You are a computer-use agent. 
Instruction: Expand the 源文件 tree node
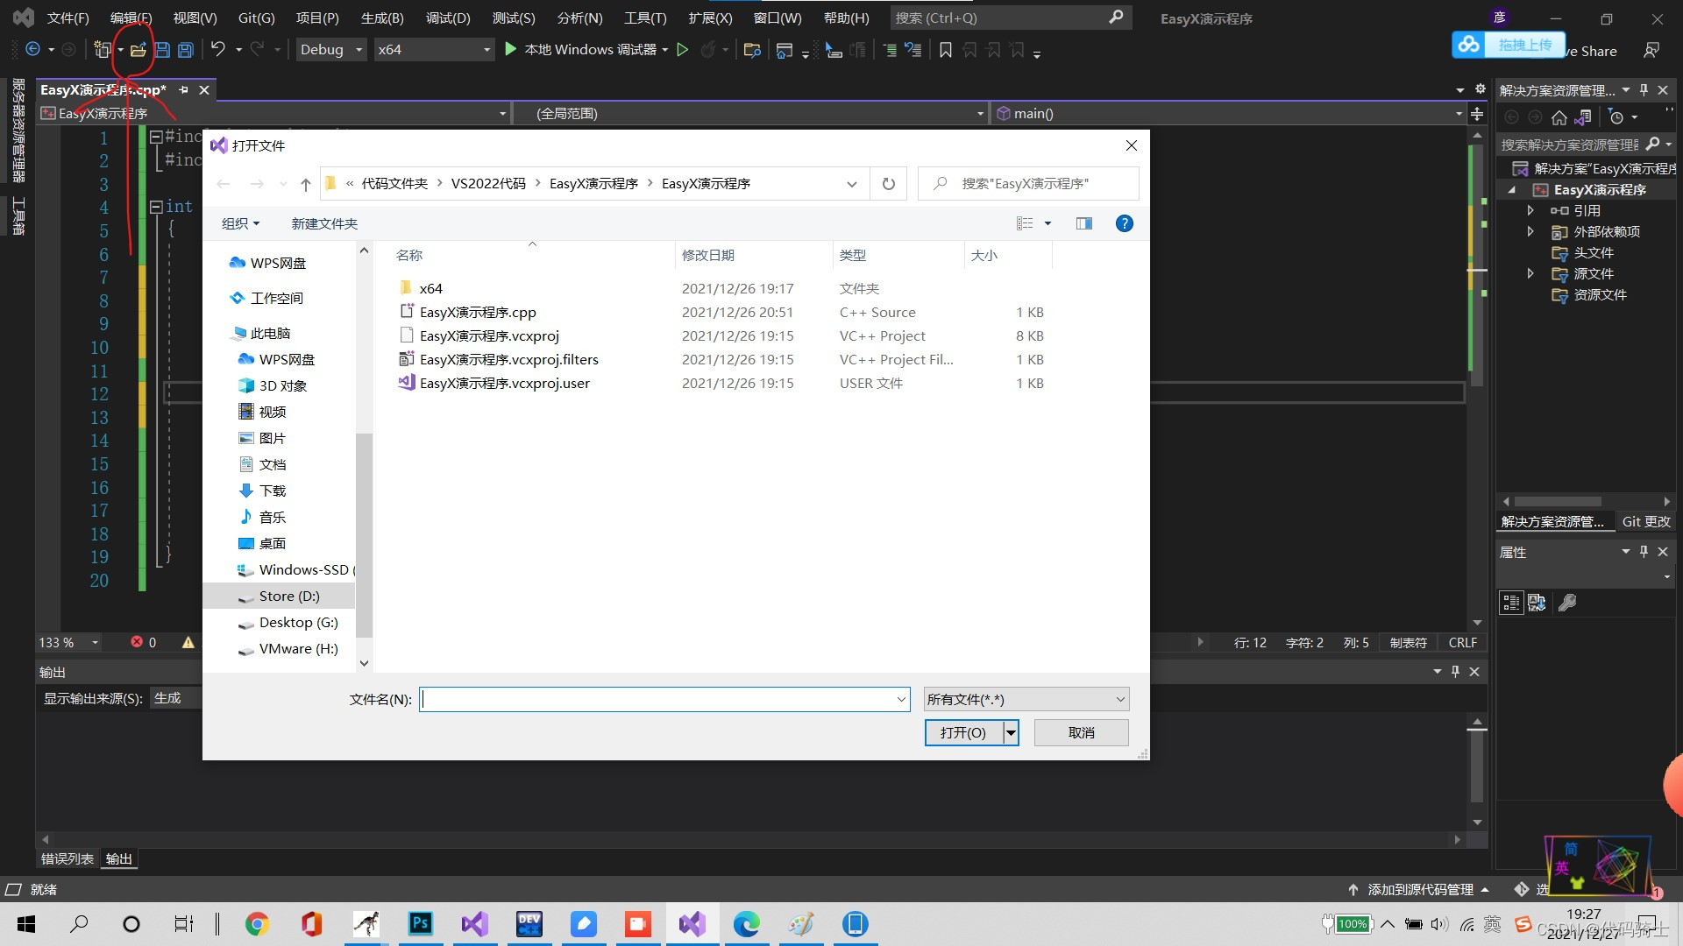pyautogui.click(x=1530, y=274)
